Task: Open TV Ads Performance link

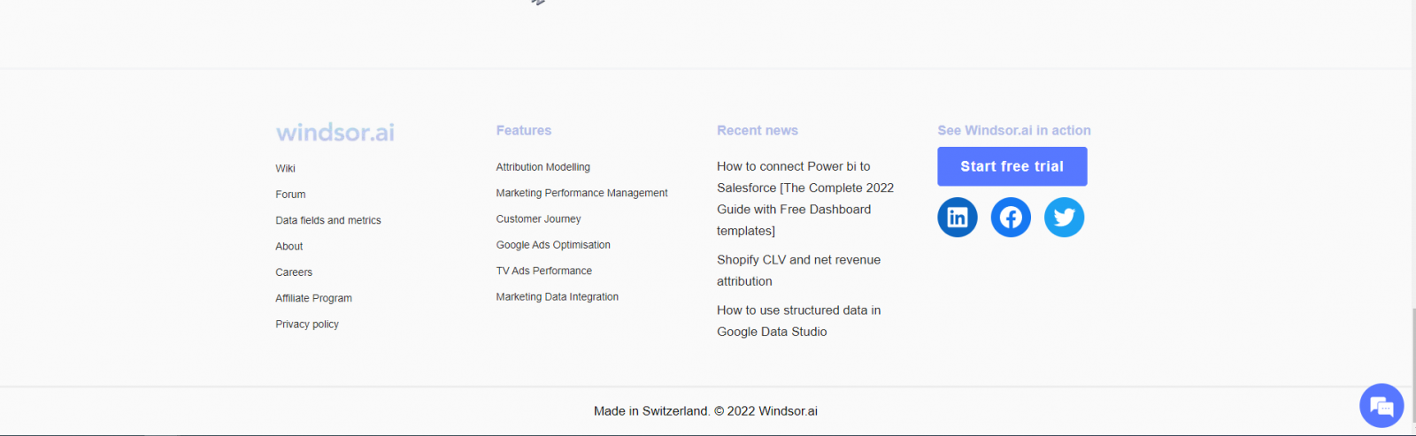Action: point(543,272)
